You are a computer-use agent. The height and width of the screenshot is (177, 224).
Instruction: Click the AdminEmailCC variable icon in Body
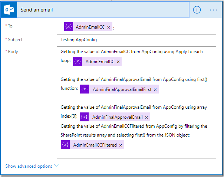[x=78, y=62]
